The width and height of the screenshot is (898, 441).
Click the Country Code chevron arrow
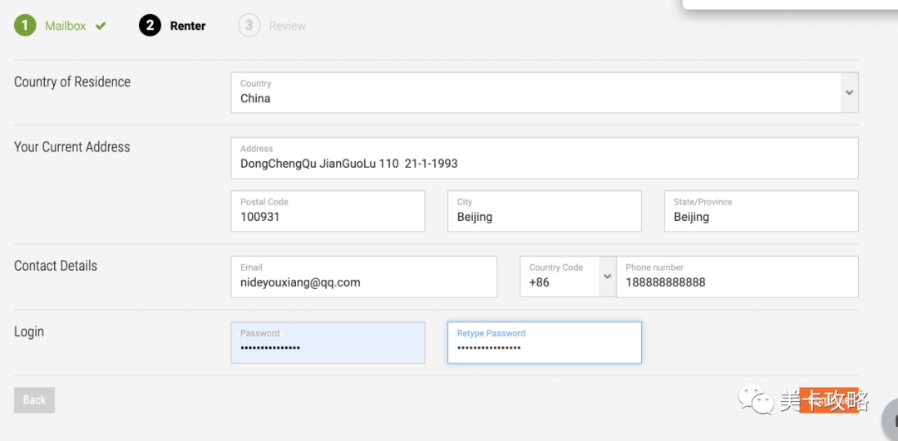pos(607,277)
